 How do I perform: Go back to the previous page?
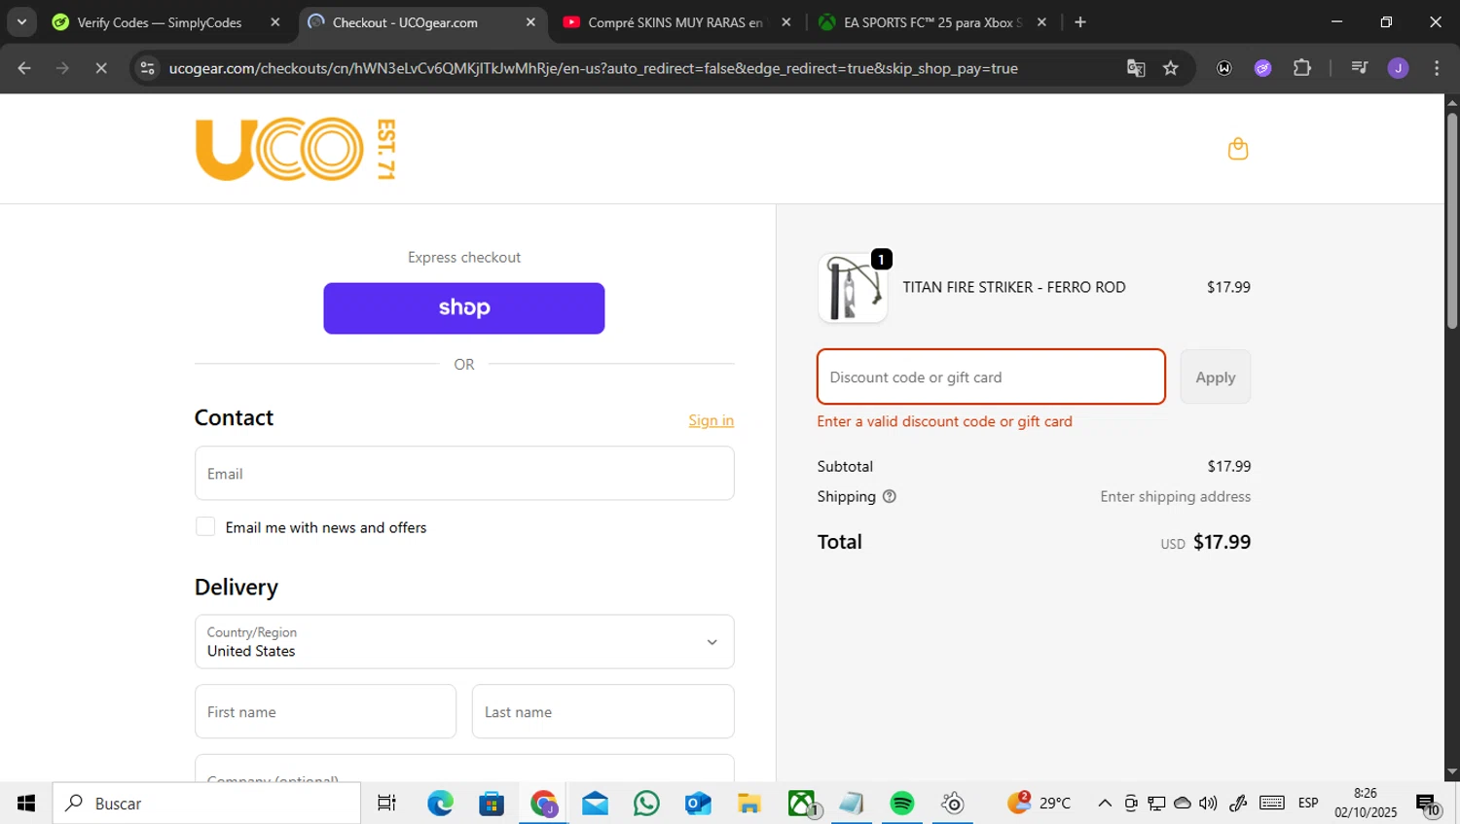click(x=24, y=68)
